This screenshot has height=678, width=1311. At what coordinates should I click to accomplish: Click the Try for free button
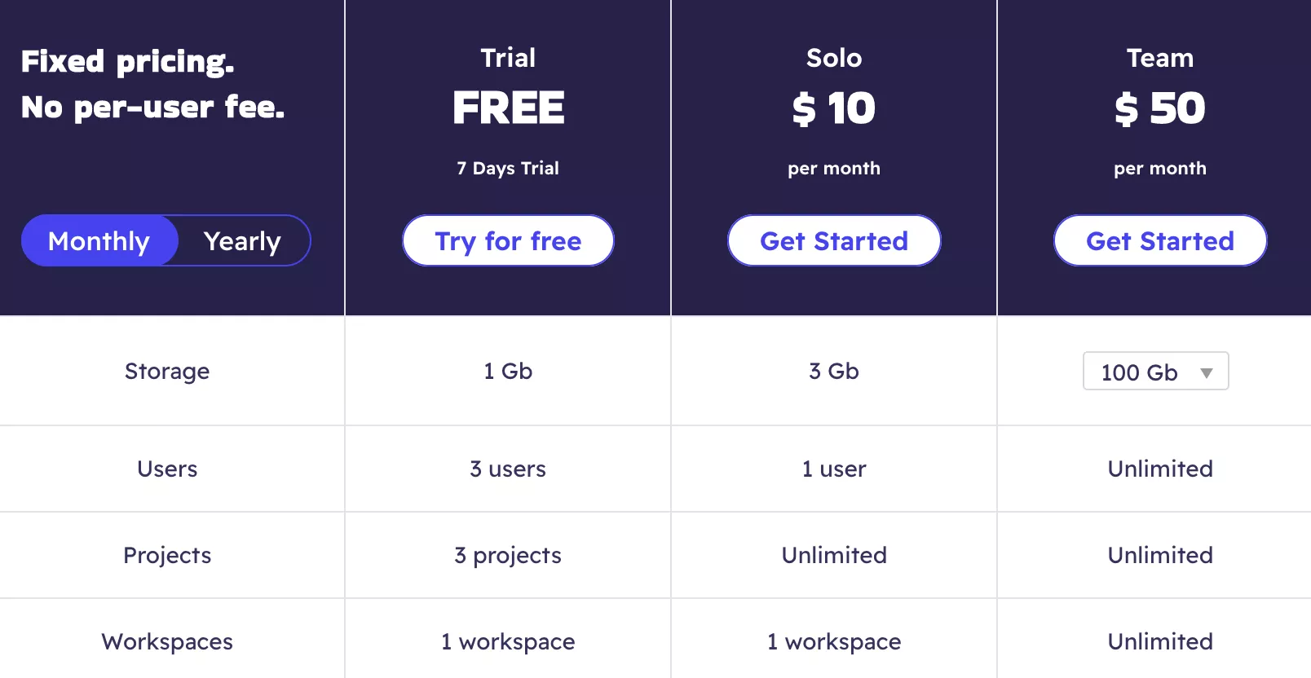[508, 240]
